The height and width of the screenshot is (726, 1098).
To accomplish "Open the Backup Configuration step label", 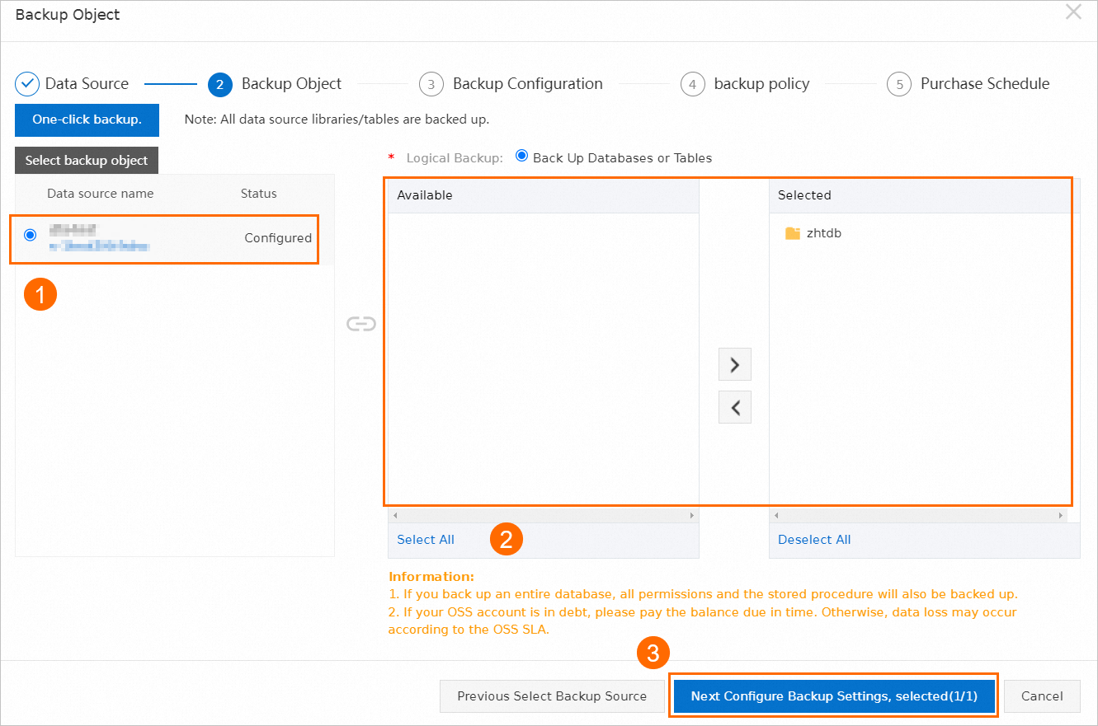I will (528, 84).
